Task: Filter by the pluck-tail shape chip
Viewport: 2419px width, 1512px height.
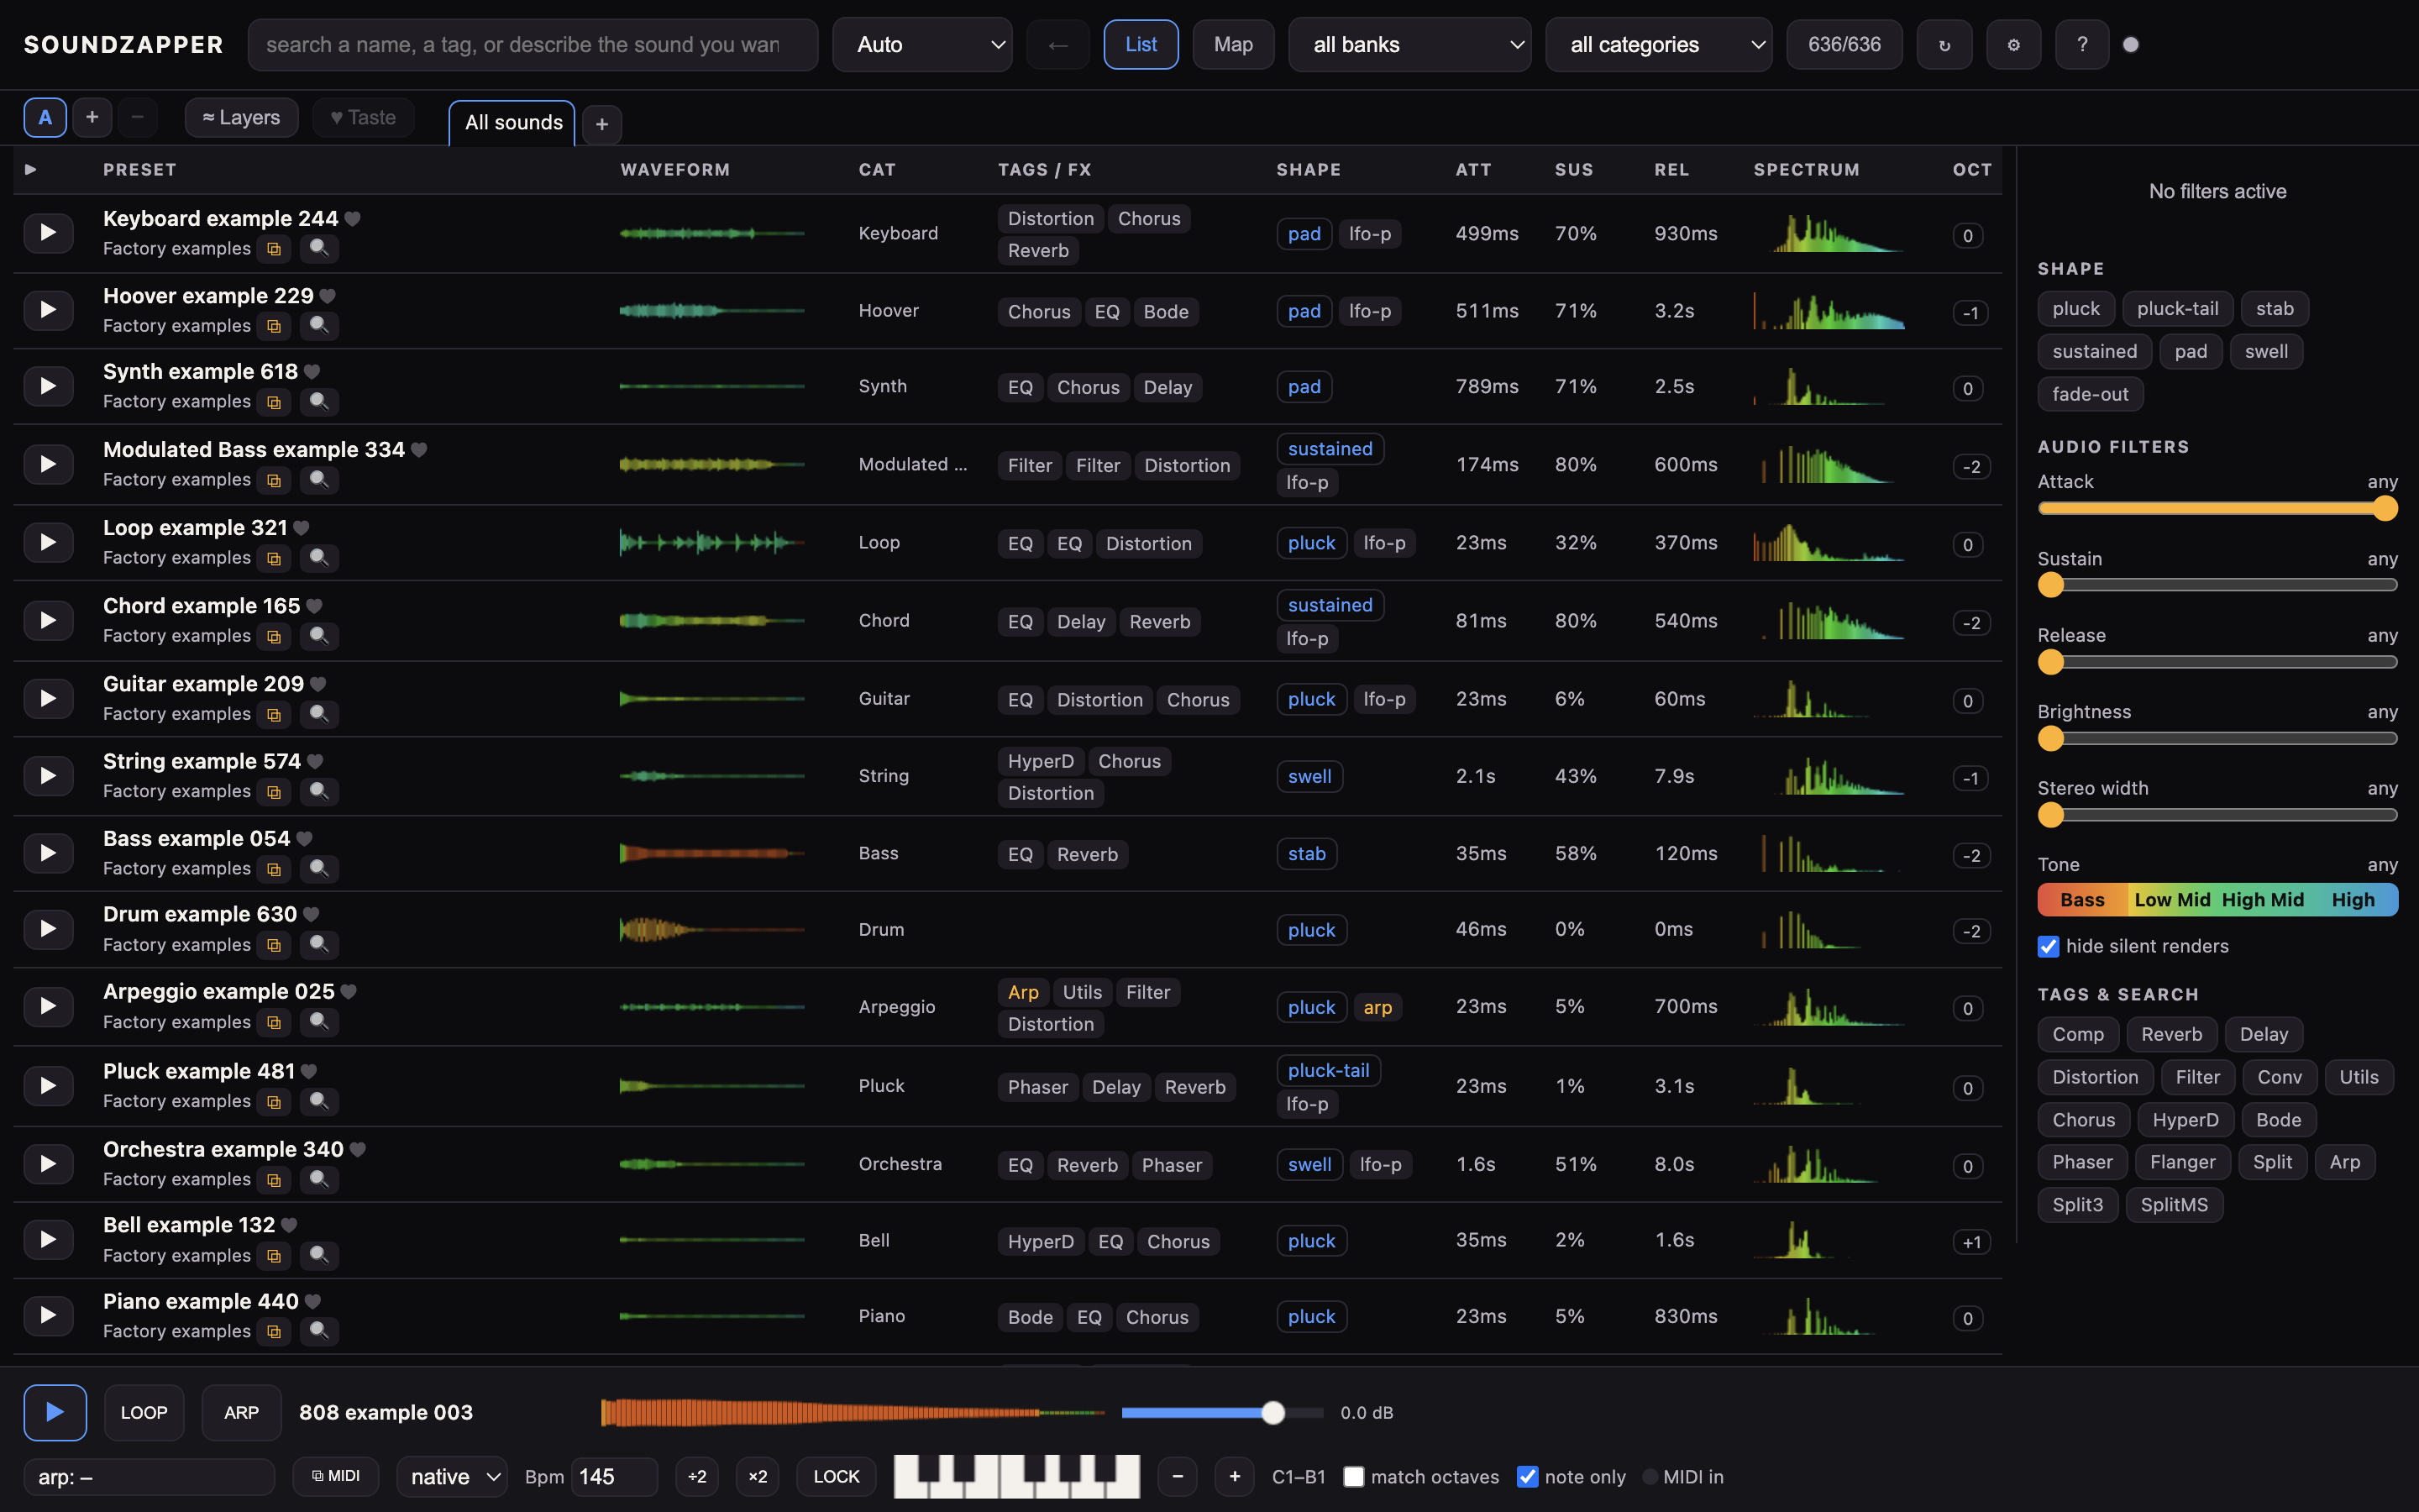Action: click(x=2177, y=309)
